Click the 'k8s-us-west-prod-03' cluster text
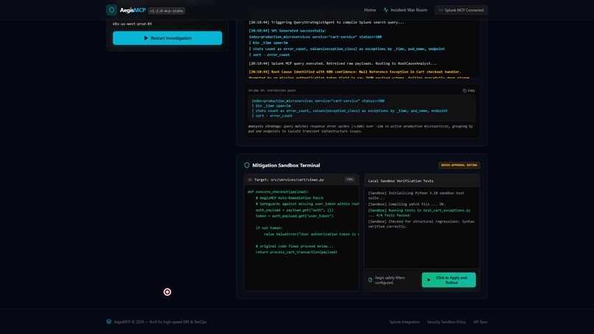The width and height of the screenshot is (594, 334). coord(132,24)
